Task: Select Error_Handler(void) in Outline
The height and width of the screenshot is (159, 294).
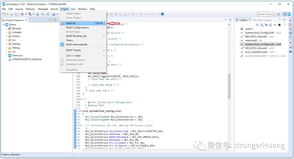Action: click(x=257, y=52)
